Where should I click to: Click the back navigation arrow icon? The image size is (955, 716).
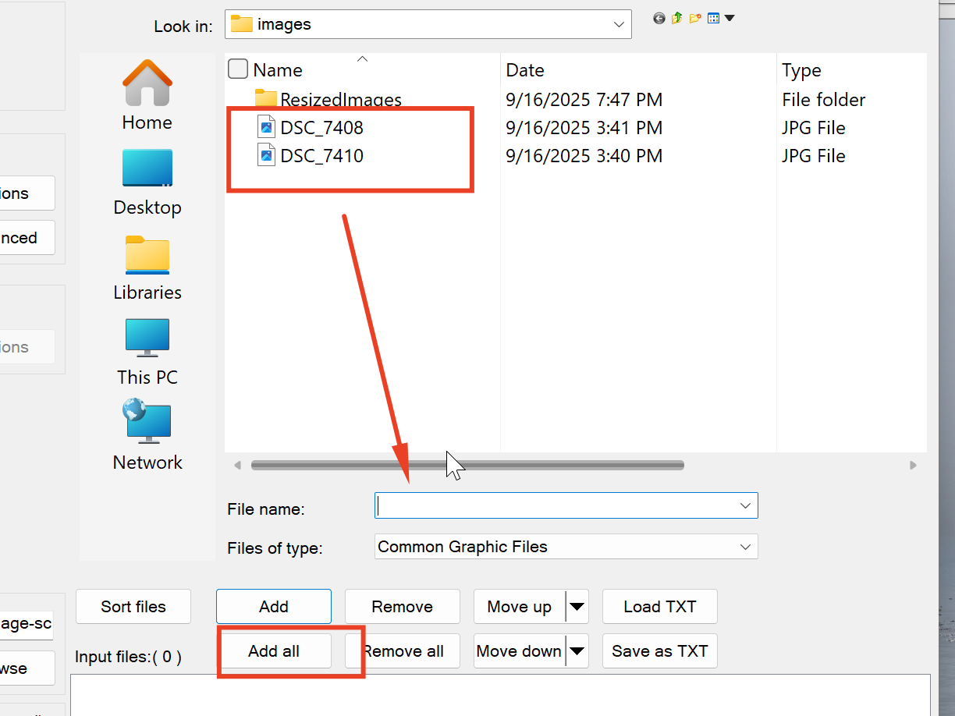pos(659,18)
